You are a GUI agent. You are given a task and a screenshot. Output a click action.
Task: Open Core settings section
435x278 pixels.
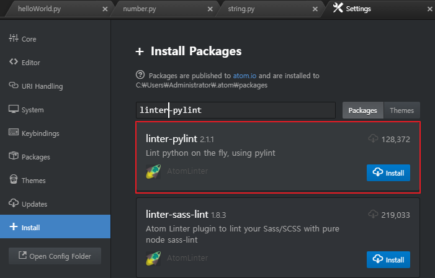click(x=55, y=39)
